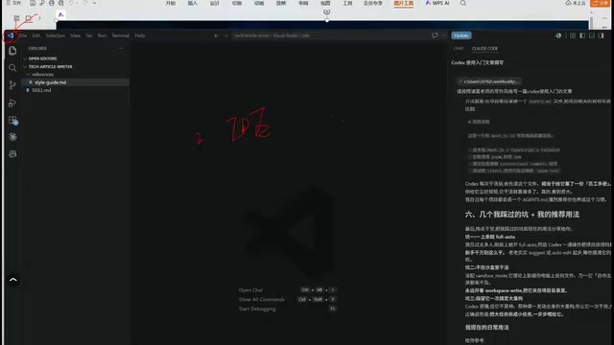614x345 pixels.
Task: Open the Claude Code spark icon in activity bar
Action: [12, 137]
